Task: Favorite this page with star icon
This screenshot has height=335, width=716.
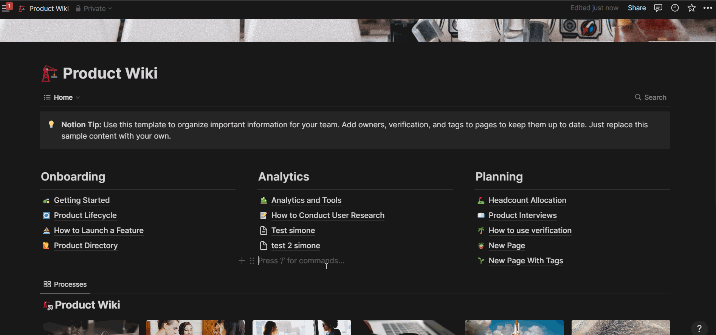Action: 691,8
